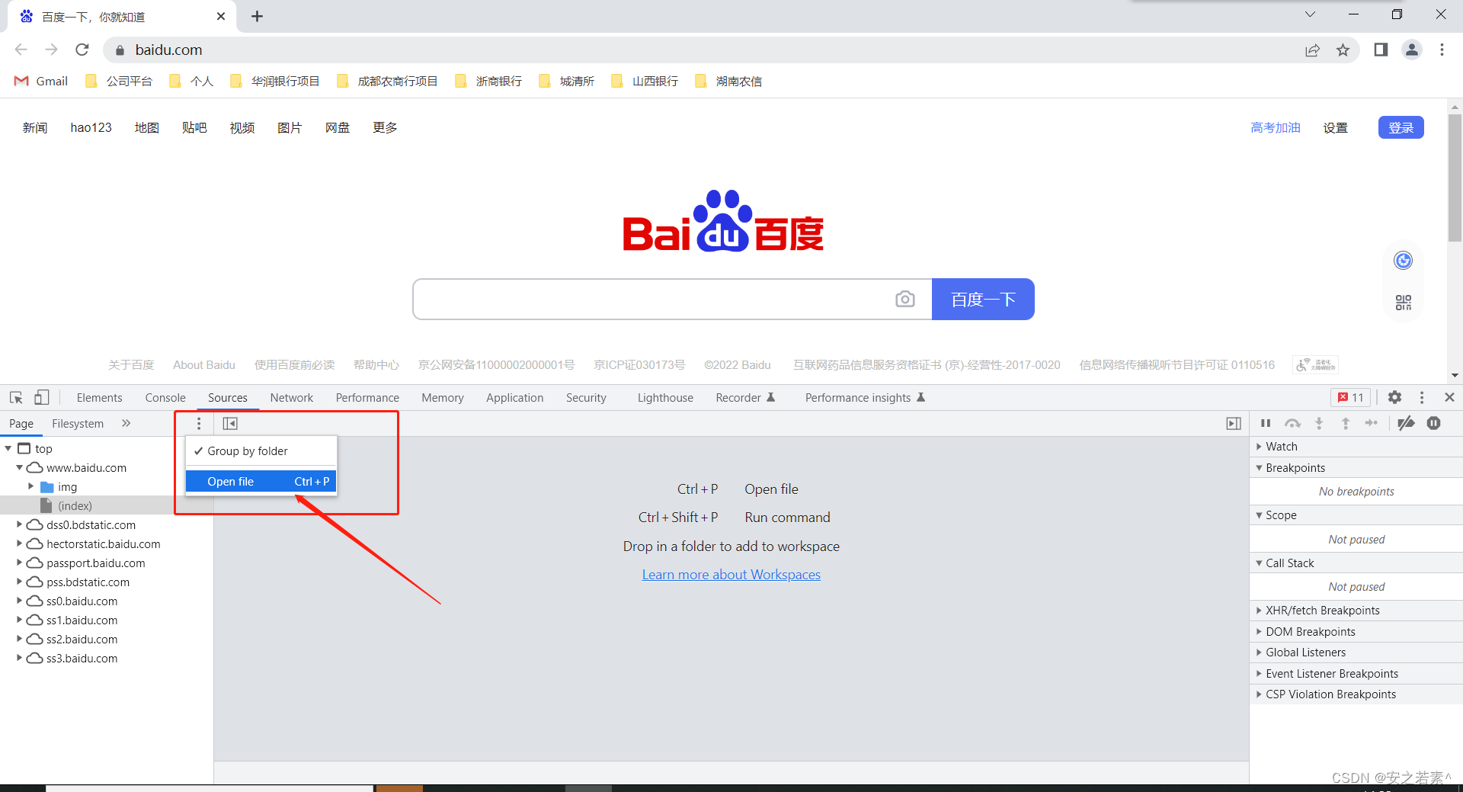Expand the img folder

pyautogui.click(x=31, y=487)
